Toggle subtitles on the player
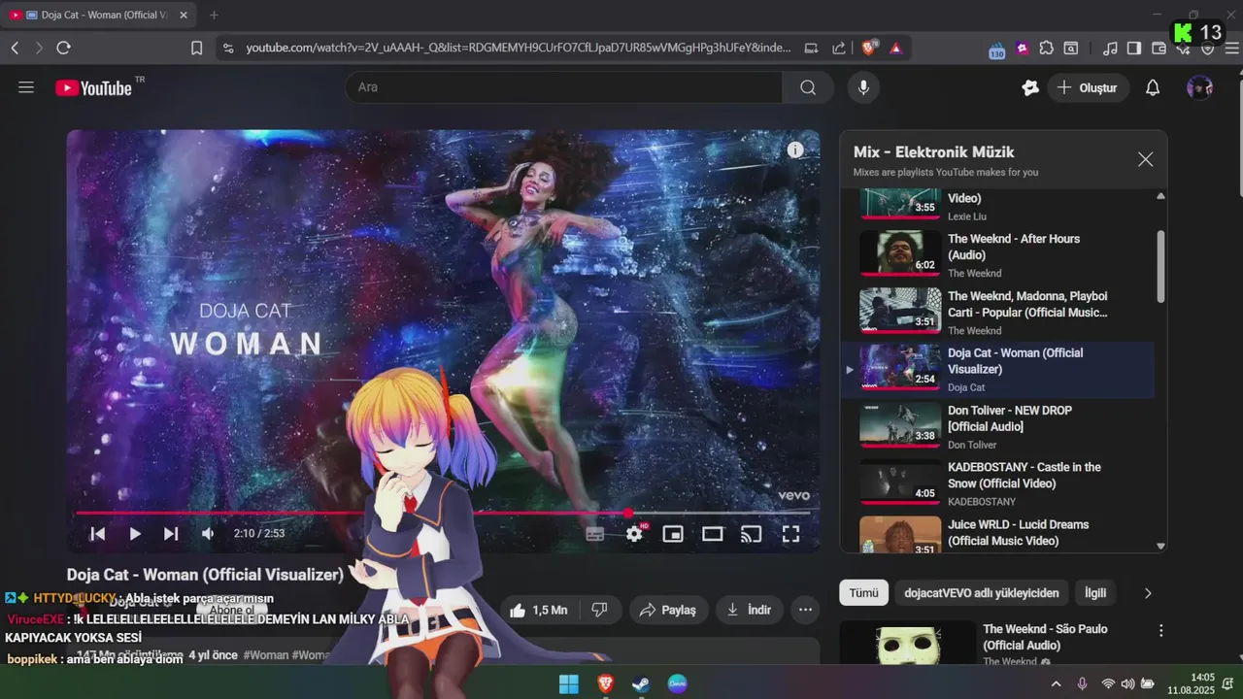 [x=595, y=533]
